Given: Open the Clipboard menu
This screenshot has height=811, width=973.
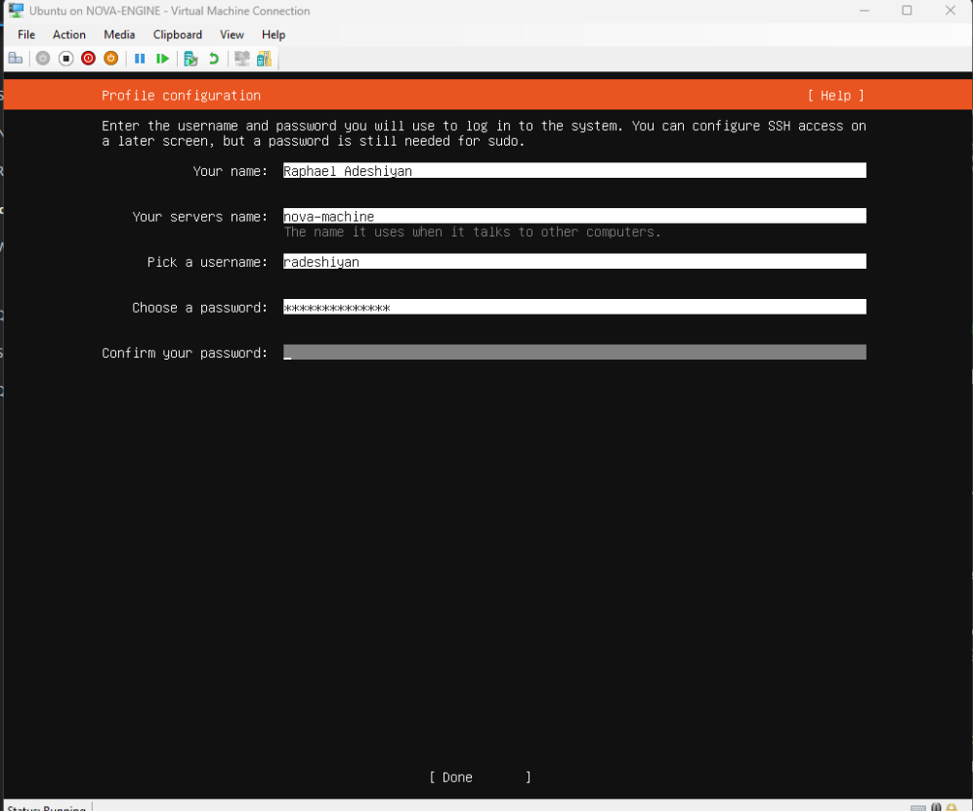Looking at the screenshot, I should pyautogui.click(x=178, y=34).
